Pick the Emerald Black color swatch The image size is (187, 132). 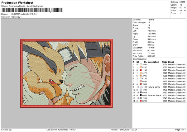click(141, 95)
